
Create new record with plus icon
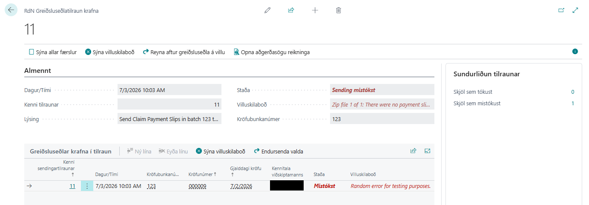click(315, 10)
